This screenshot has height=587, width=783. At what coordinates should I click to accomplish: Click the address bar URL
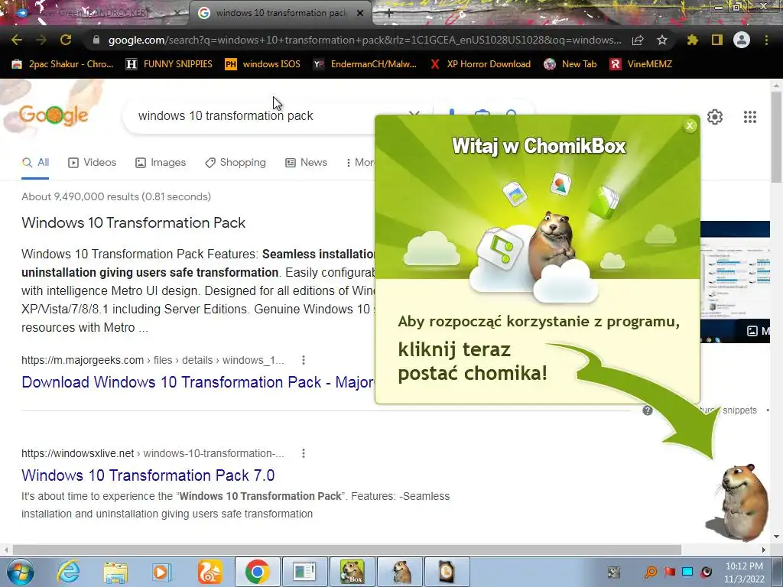click(x=365, y=40)
